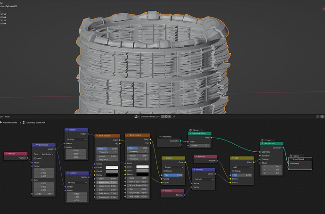Click the Mesh output socket of Subdivide Mesh
Viewport: 325px width, 214px height.
(211, 138)
